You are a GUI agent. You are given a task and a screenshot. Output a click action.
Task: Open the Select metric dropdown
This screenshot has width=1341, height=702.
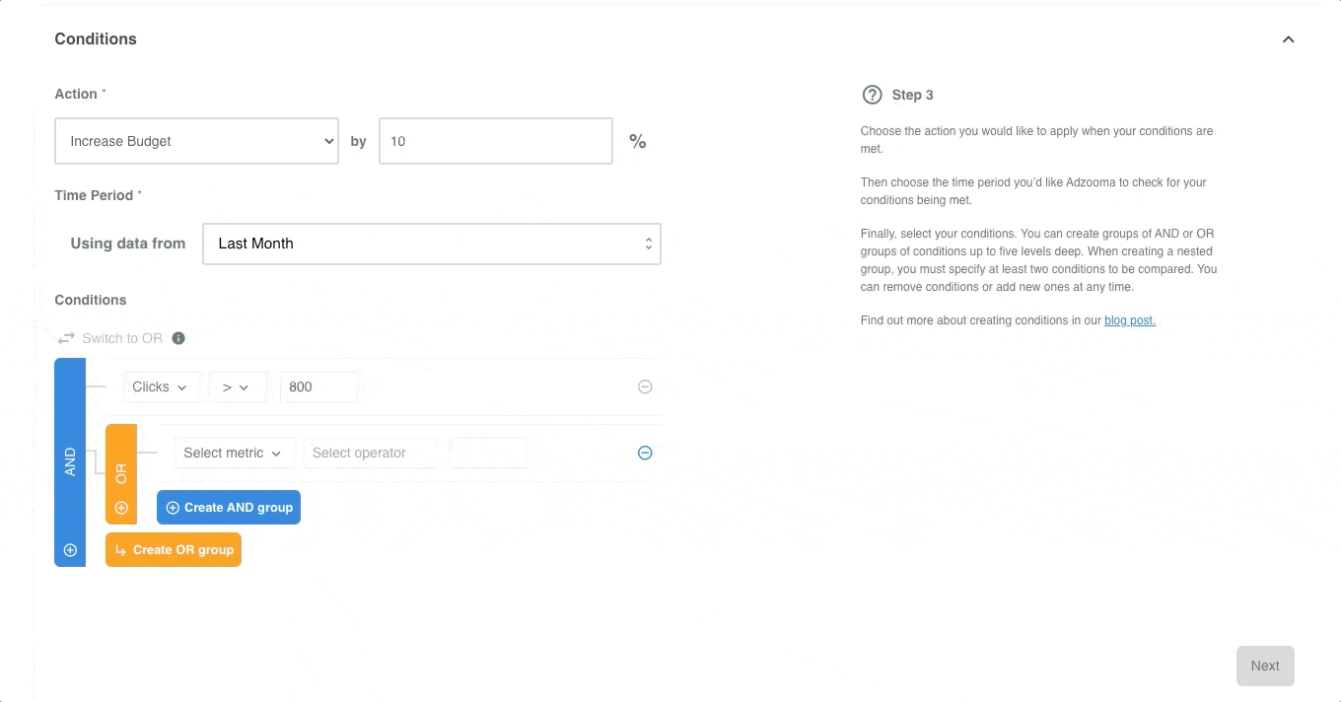[x=234, y=453]
